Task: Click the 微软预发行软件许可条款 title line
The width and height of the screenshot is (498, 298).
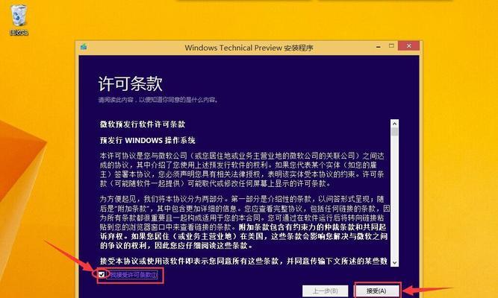Action: tap(143, 124)
